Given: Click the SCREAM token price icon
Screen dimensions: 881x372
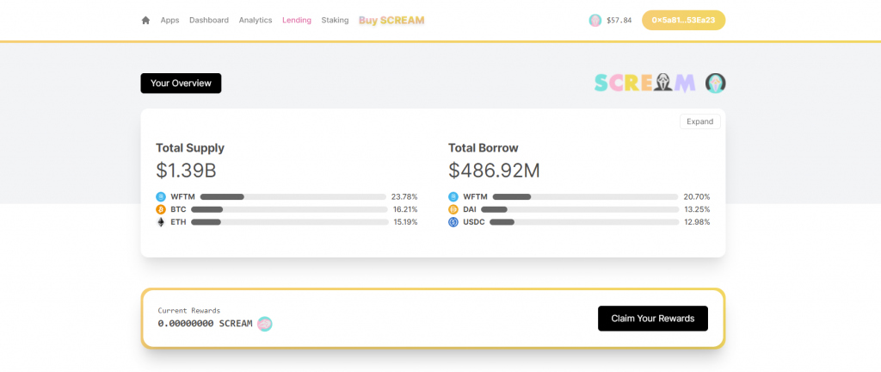Looking at the screenshot, I should click(x=595, y=20).
